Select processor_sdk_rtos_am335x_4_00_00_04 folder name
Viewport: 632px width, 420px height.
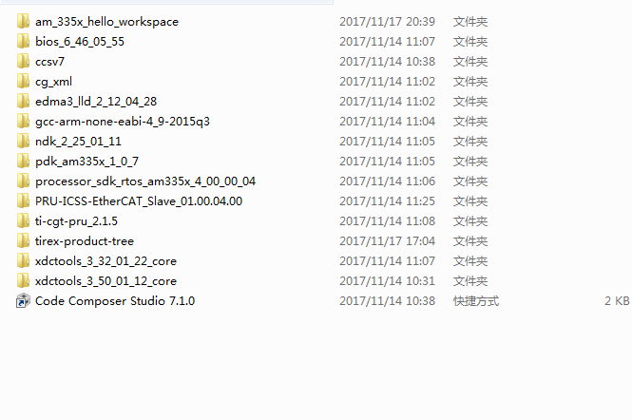pyautogui.click(x=145, y=181)
